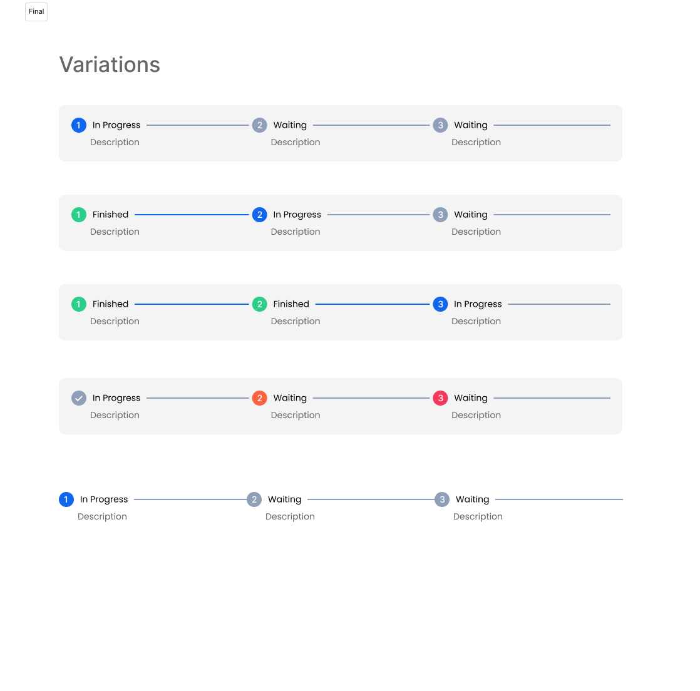
Task: Click the Waiting label in fourth stepper
Action: 290,398
